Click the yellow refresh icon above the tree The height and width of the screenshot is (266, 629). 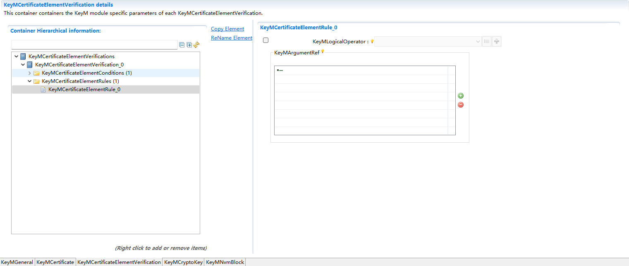(196, 45)
